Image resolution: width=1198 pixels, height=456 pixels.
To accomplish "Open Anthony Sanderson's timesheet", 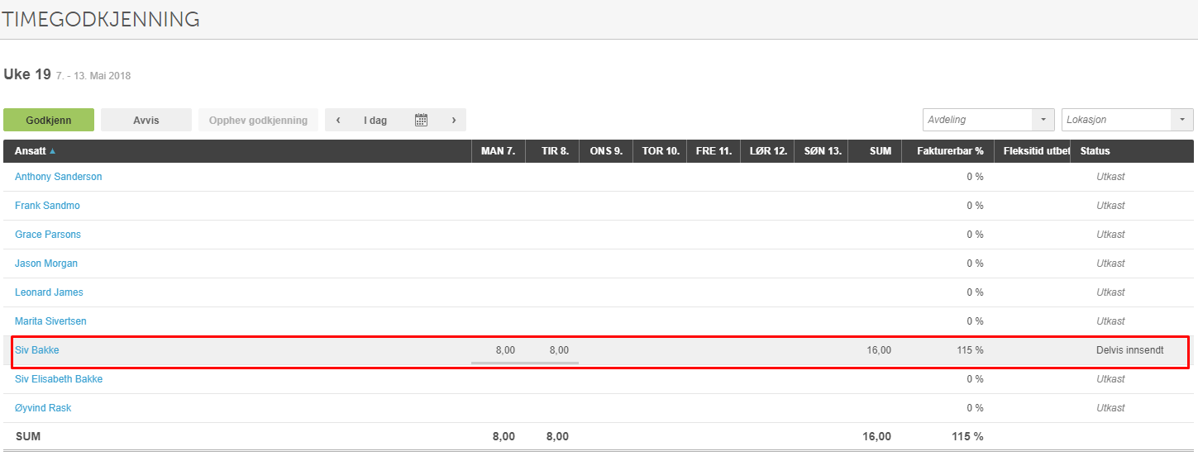I will point(59,177).
